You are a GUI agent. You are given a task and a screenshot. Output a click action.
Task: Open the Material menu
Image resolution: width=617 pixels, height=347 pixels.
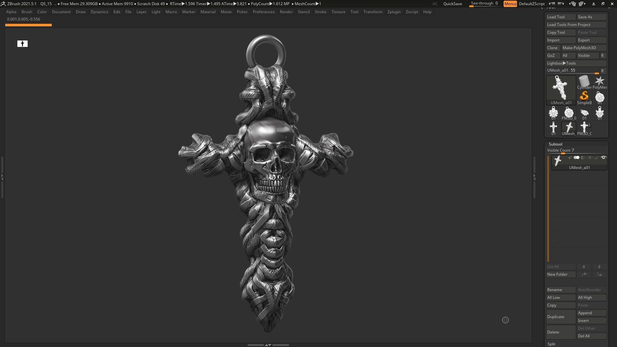208,12
